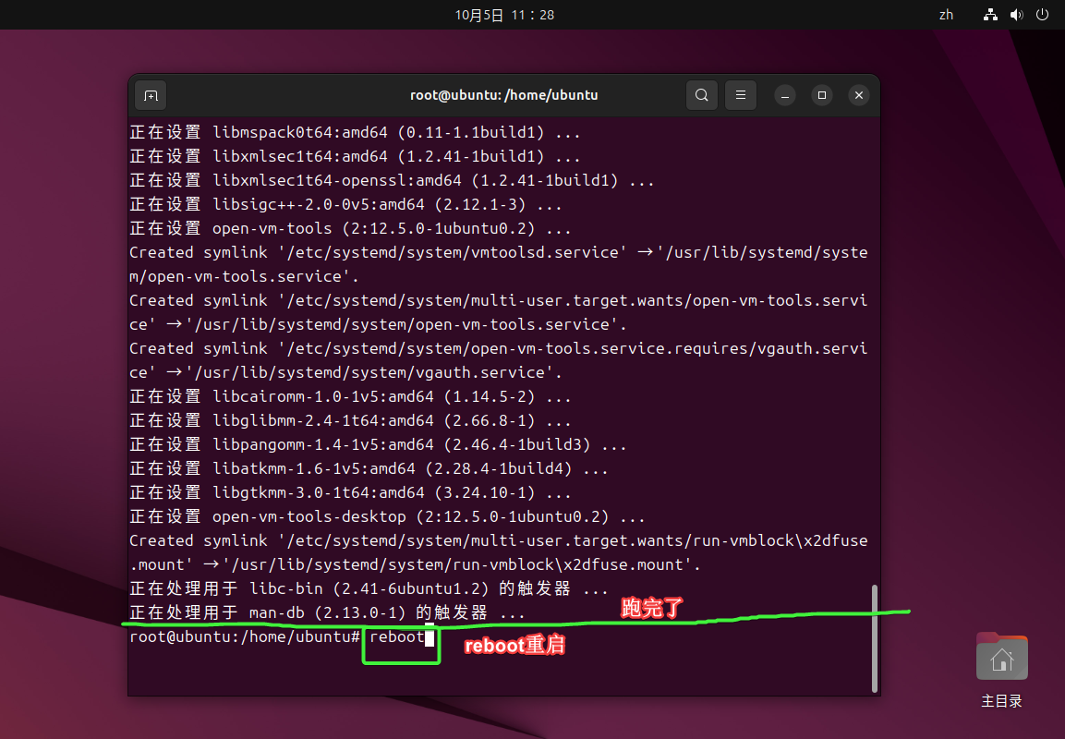This screenshot has width=1065, height=739.
Task: Click the line 正在设置 libglibmm-2.4-1t64:amd64
Action: tap(350, 421)
